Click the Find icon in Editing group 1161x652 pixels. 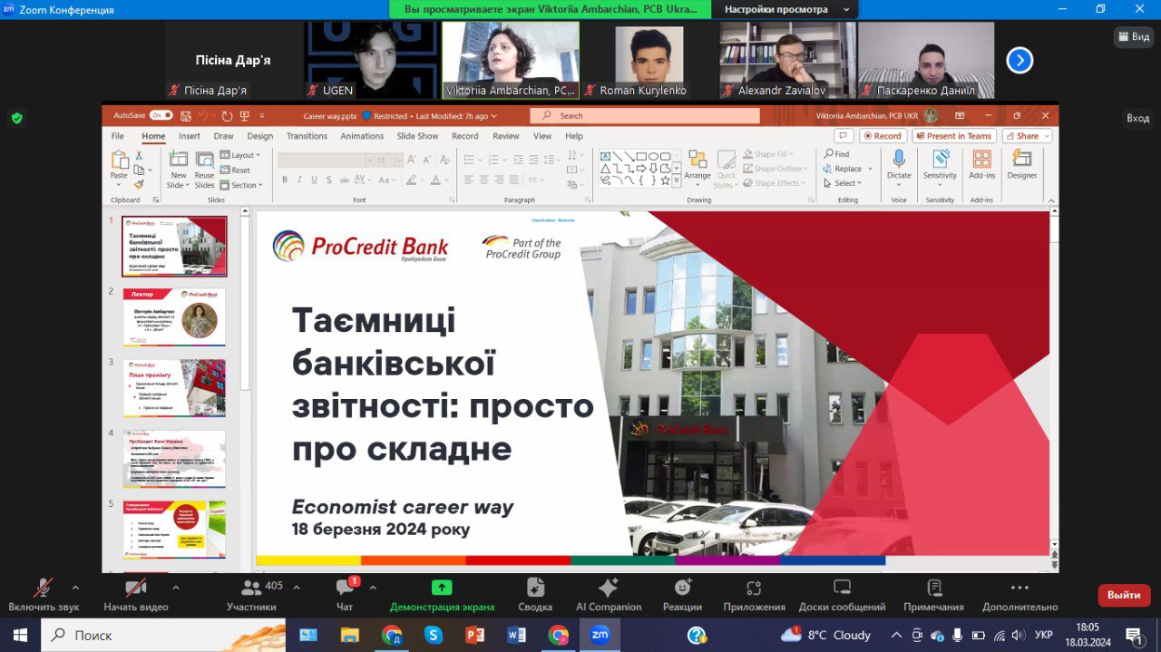[829, 154]
